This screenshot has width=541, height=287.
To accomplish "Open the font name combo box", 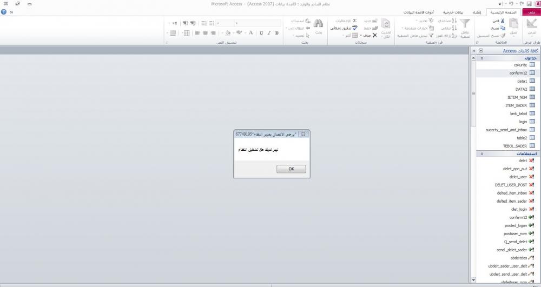I will tap(258, 23).
